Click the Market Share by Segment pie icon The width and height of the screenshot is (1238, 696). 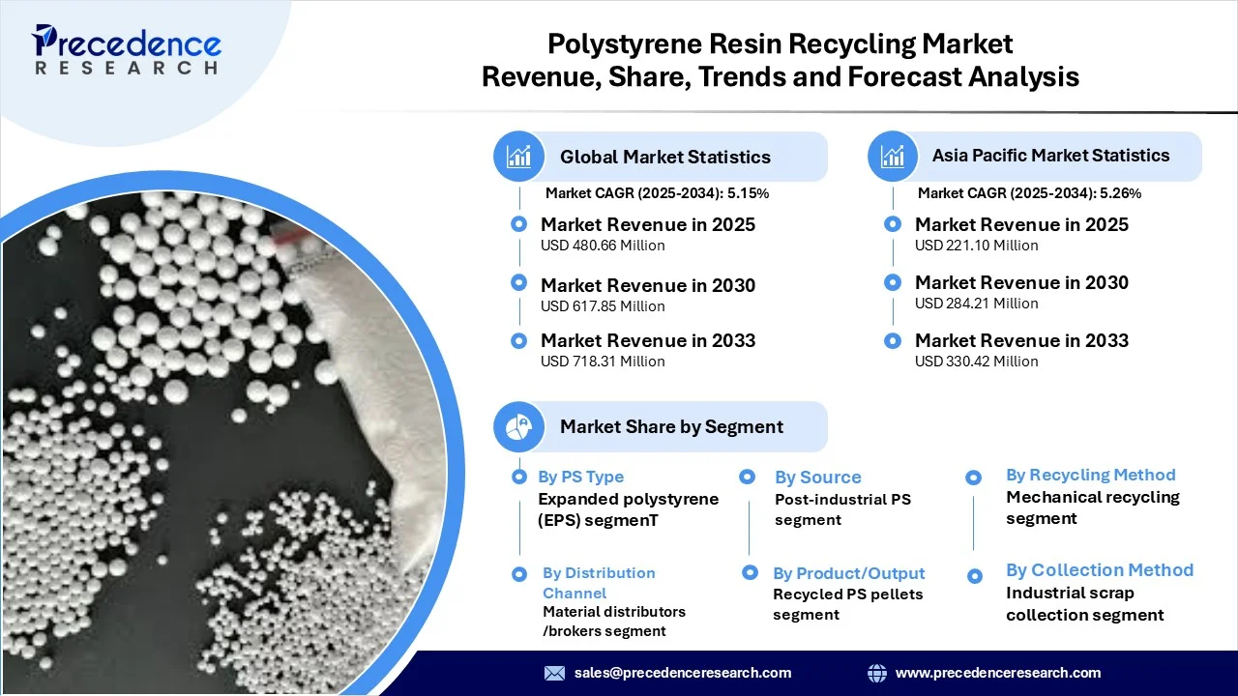(x=519, y=426)
